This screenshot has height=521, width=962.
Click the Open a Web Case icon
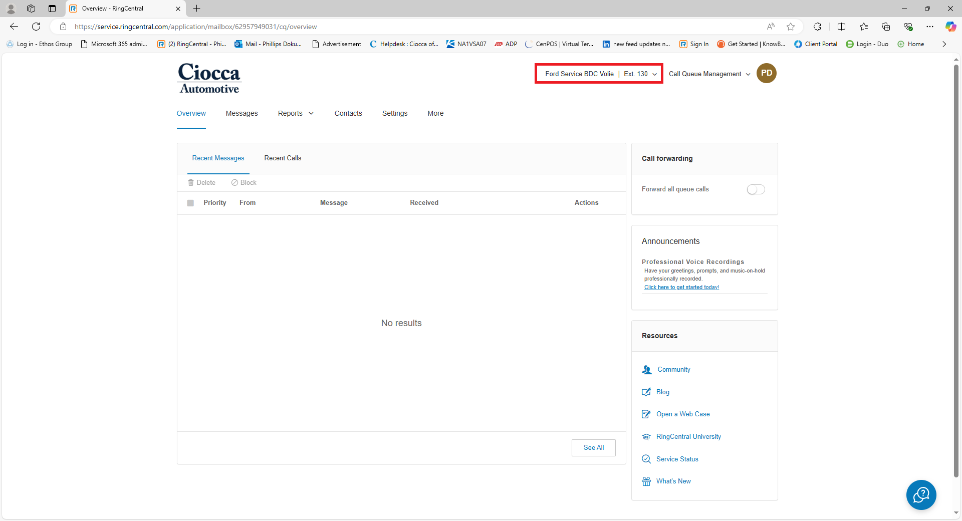pyautogui.click(x=646, y=414)
